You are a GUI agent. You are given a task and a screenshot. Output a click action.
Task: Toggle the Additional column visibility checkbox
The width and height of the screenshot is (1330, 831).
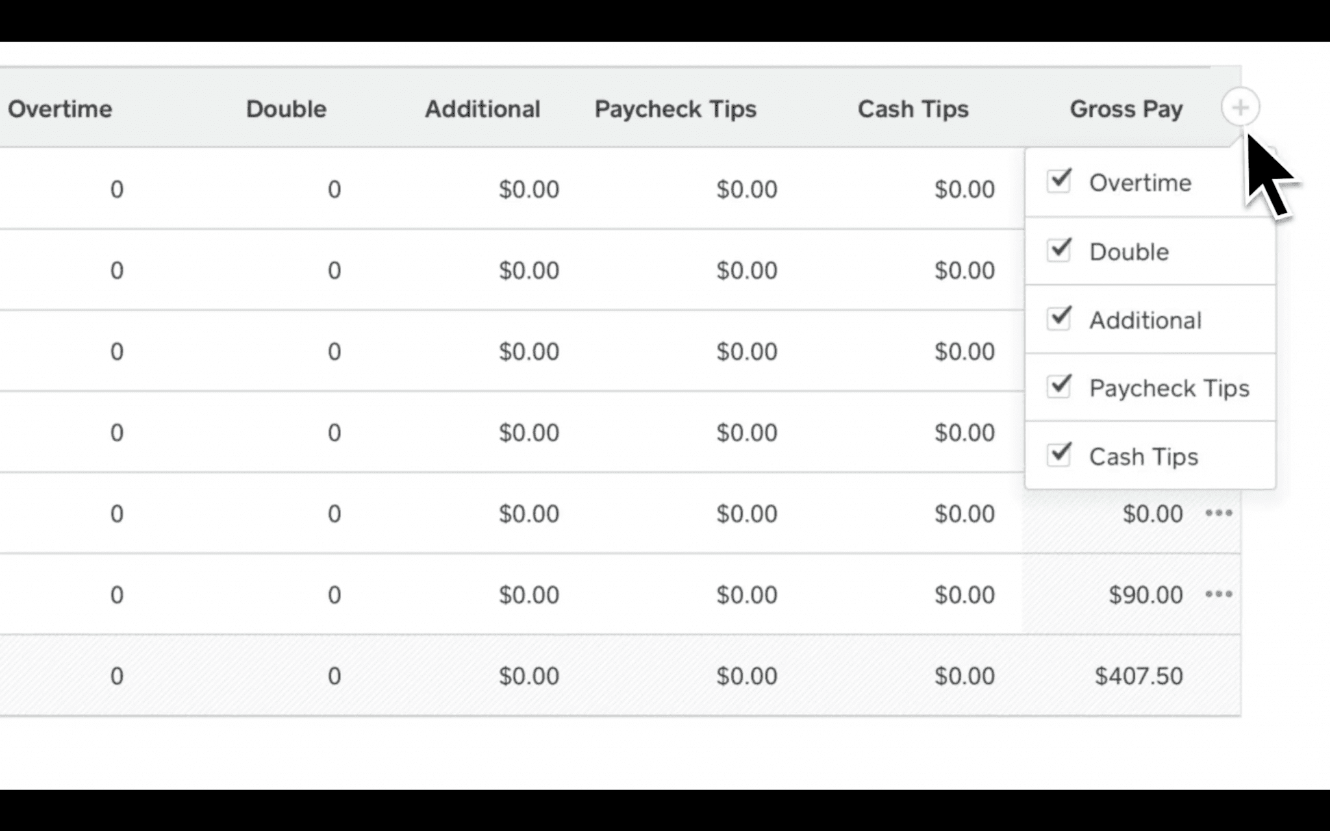[1059, 319]
